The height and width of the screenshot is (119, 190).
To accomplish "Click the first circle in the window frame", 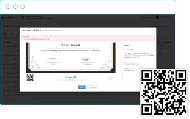I will [x=8, y=7].
